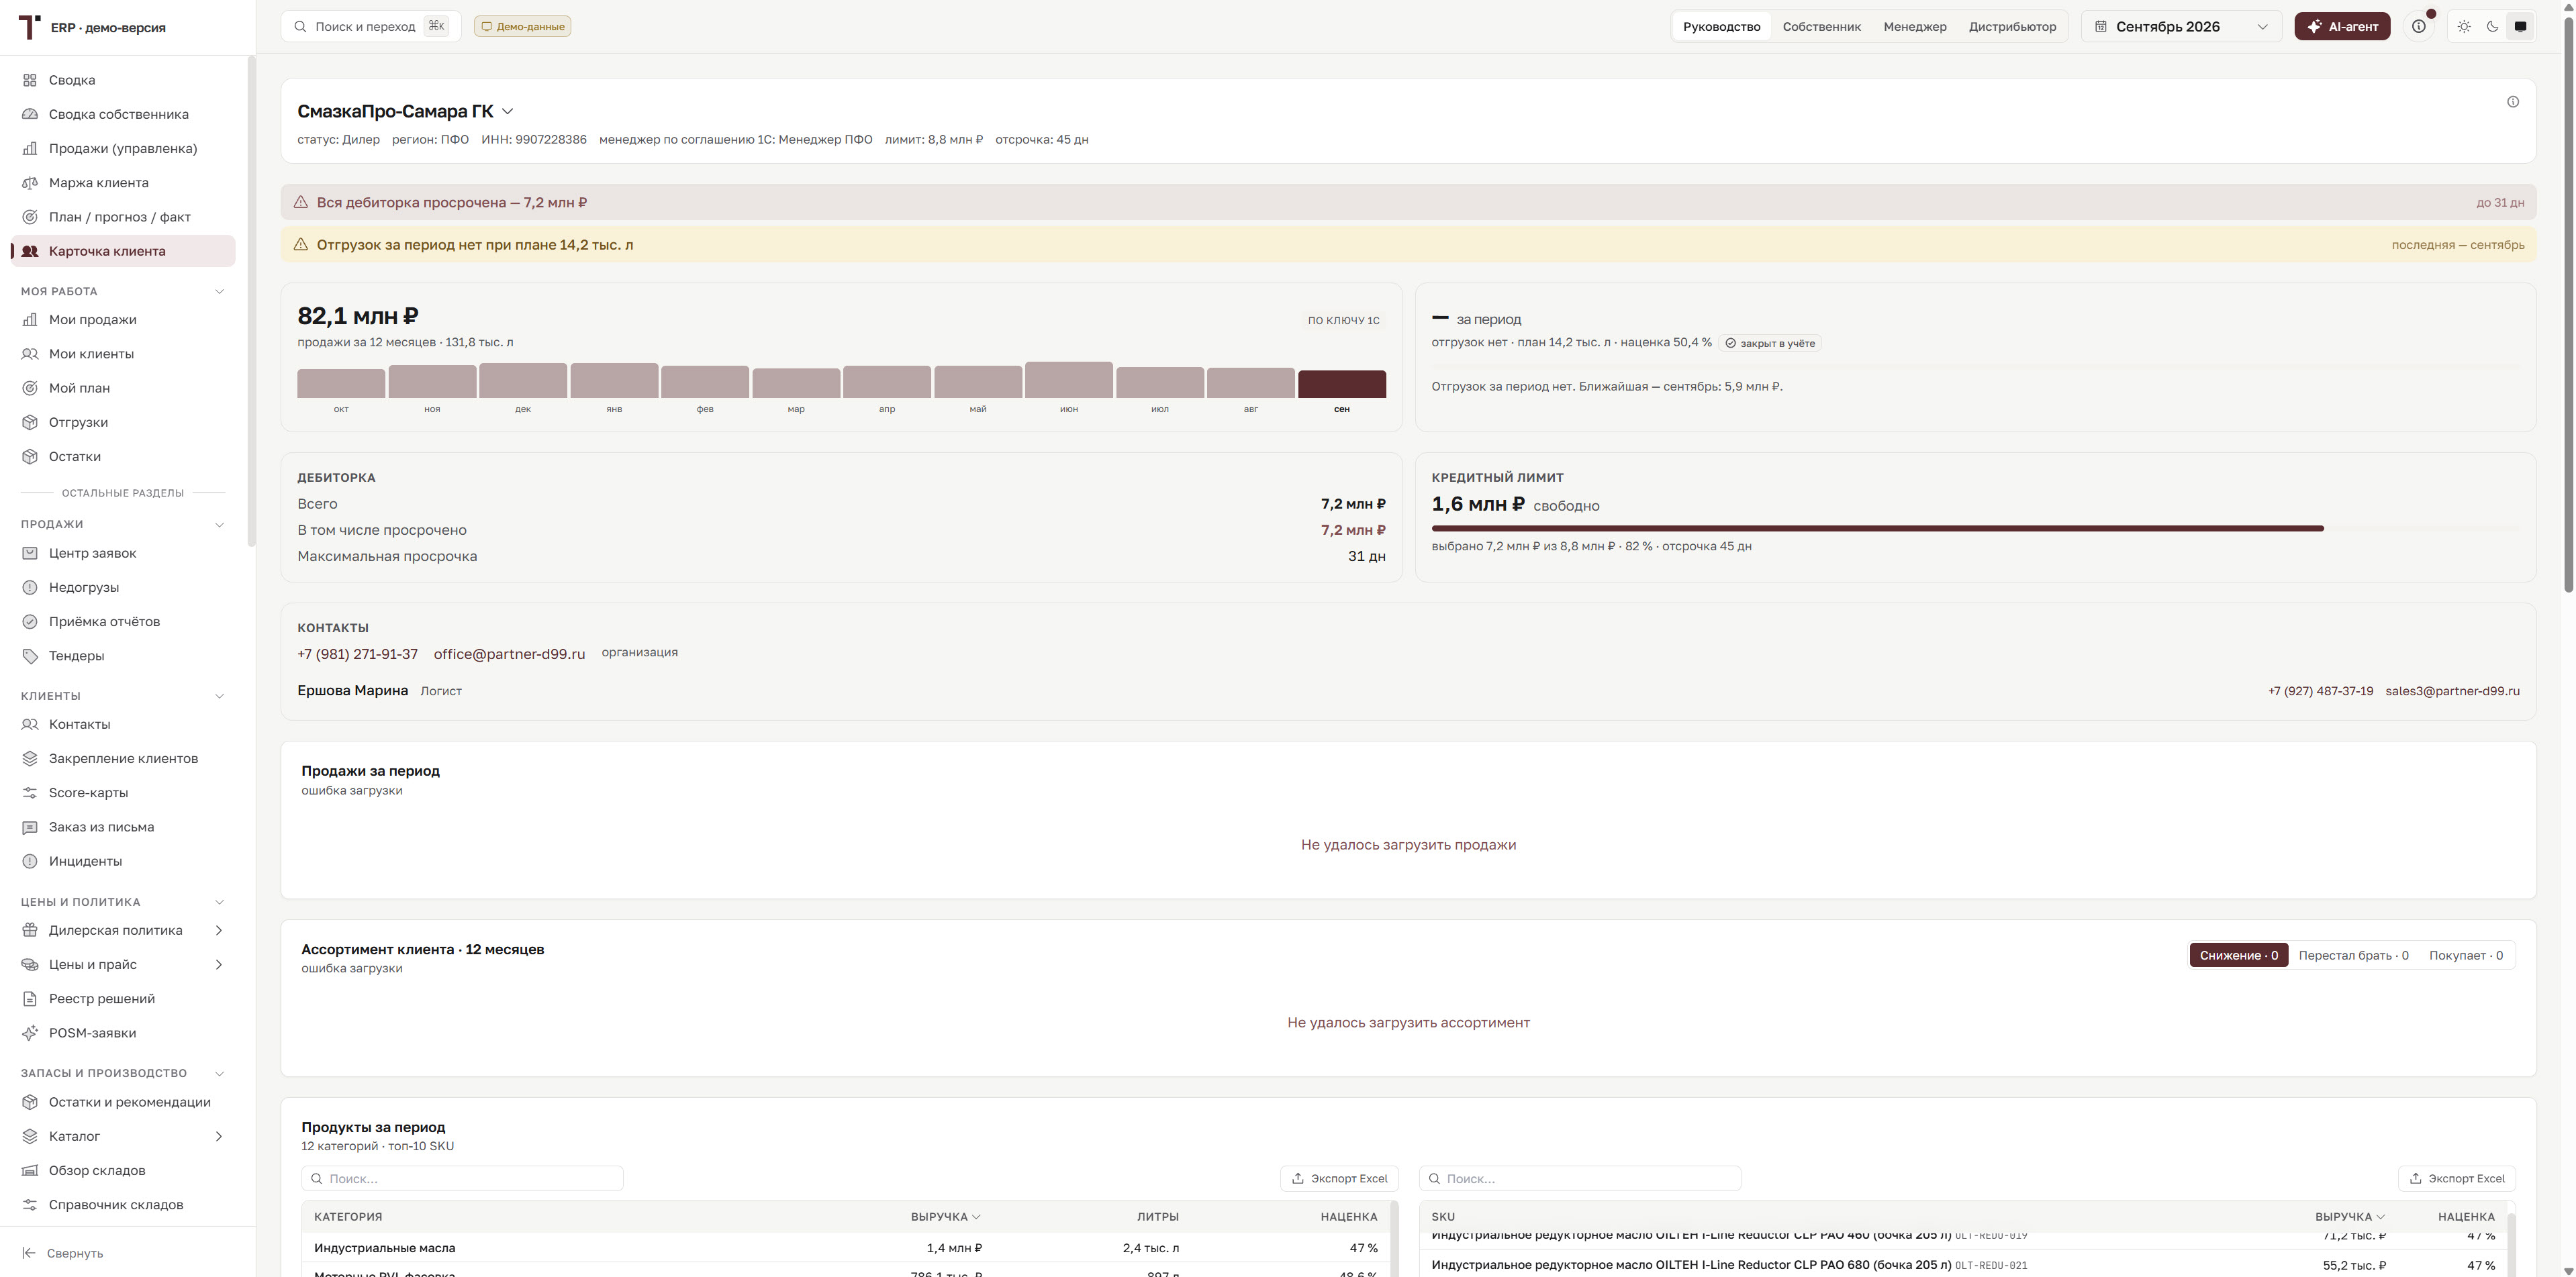This screenshot has height=1277, width=2576.
Task: Open POSM-заявки sparkle item
Action: tap(123, 1032)
